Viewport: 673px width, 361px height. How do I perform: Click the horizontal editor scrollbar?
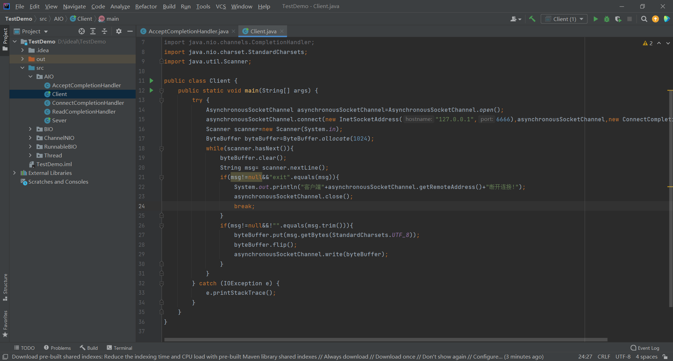pos(386,340)
